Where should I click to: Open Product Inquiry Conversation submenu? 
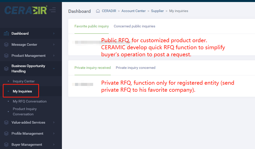tap(25, 112)
